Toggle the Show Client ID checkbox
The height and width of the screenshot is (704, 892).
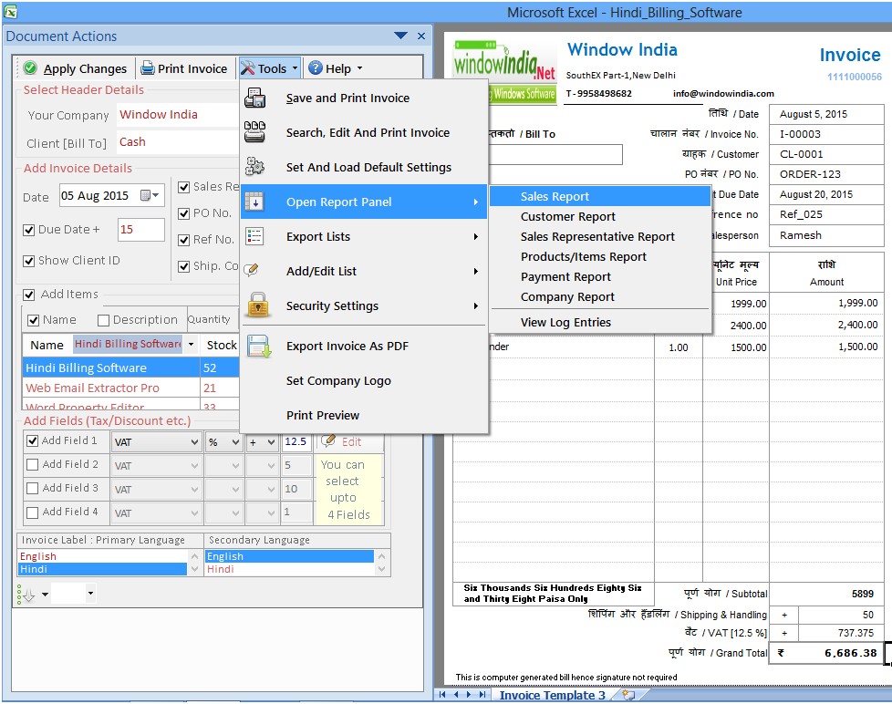(x=28, y=261)
